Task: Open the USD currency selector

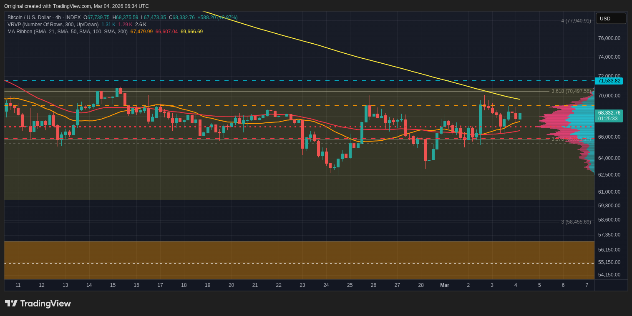Action: click(x=611, y=18)
